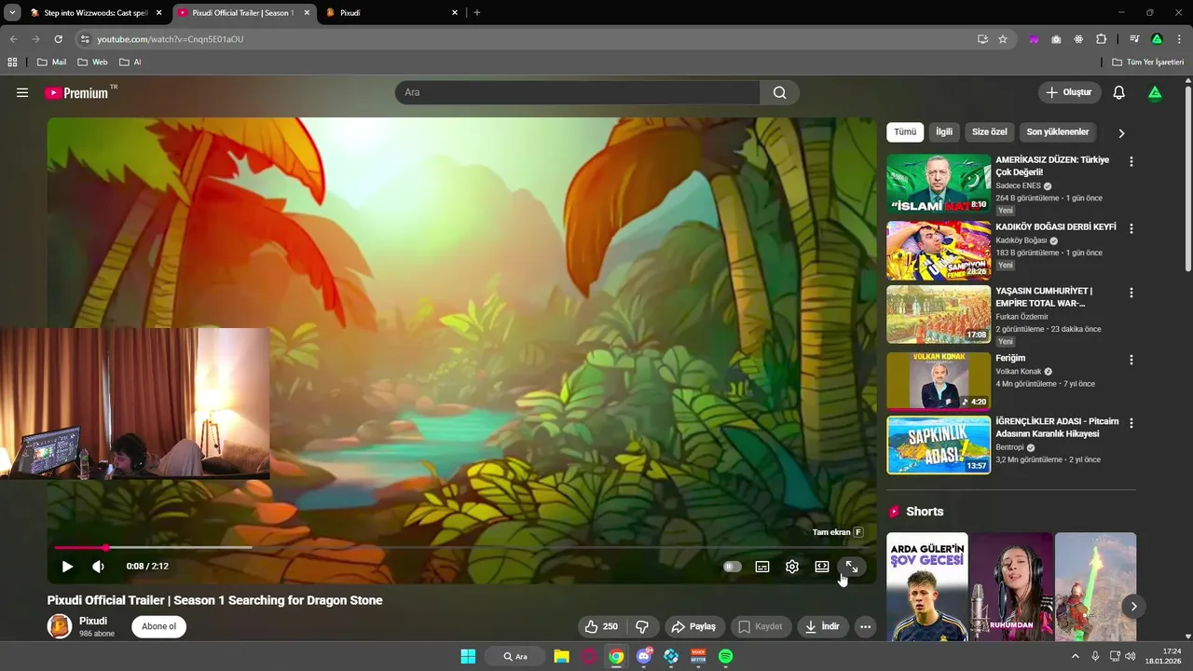Open Windows Start menu
The width and height of the screenshot is (1193, 671).
coord(468,656)
